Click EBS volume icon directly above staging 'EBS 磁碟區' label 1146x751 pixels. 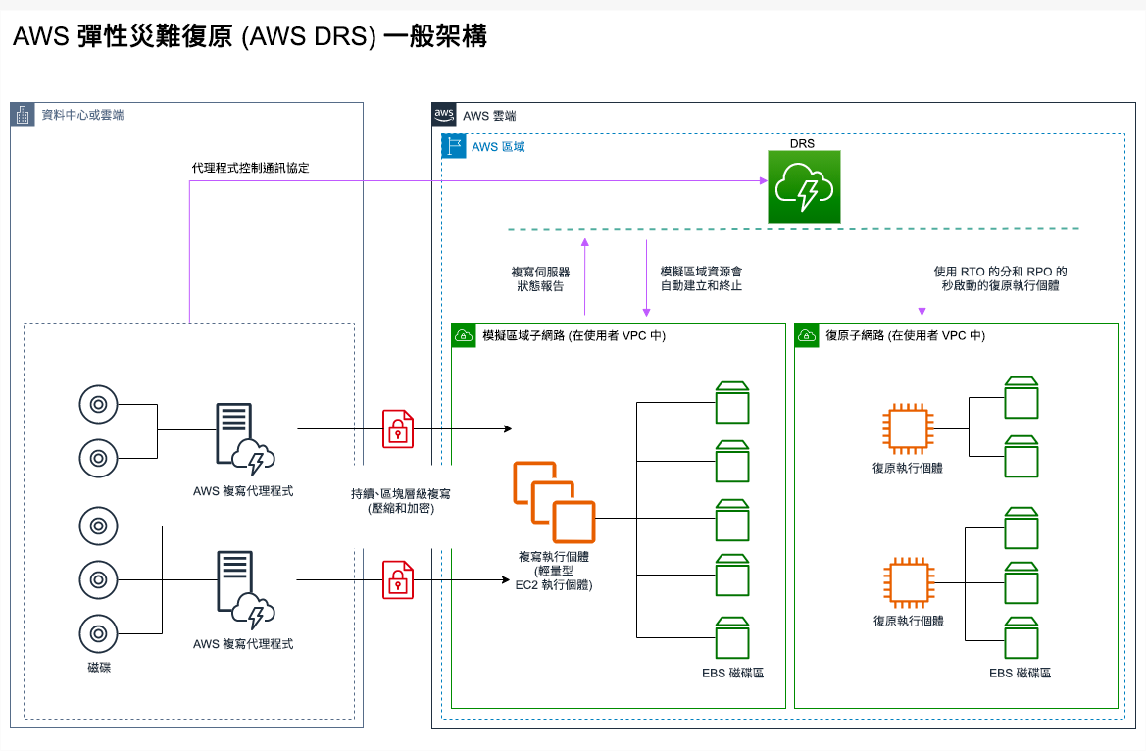(732, 637)
